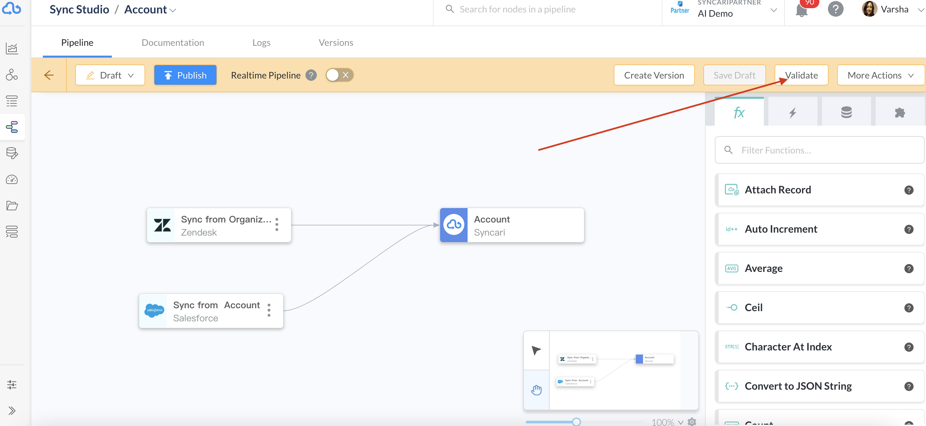This screenshot has width=926, height=426.
Task: Expand the sidebar with double chevron
Action: pos(12,411)
